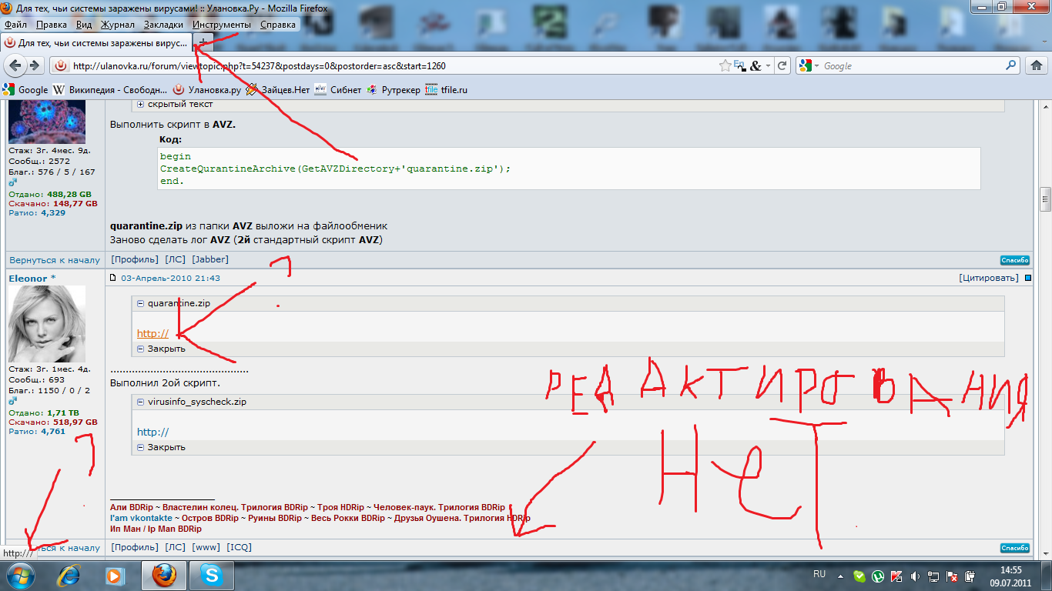The height and width of the screenshot is (591, 1052).
Task: Click the [Цитировать] link on Eleonor's post
Action: click(x=988, y=278)
